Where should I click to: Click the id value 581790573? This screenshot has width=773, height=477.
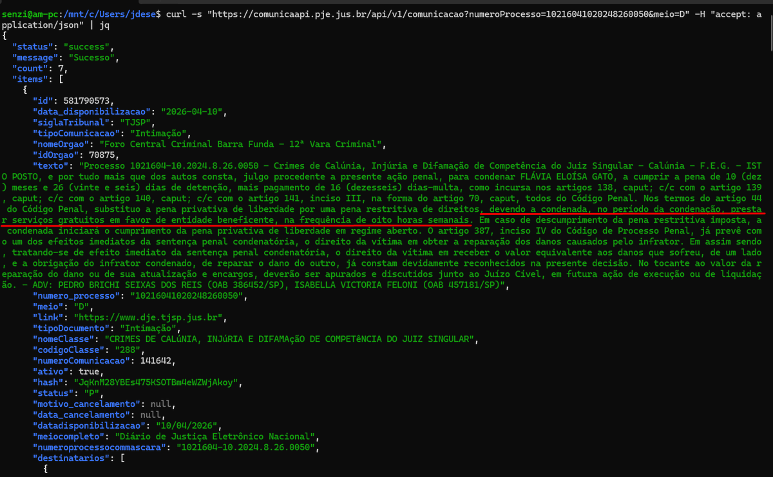[87, 101]
